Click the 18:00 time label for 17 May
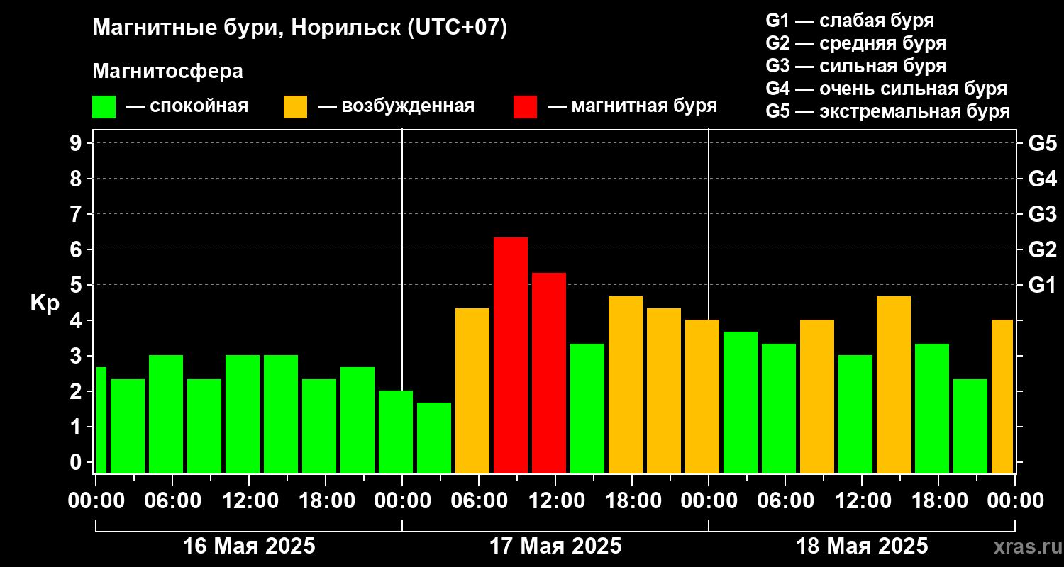 click(632, 501)
